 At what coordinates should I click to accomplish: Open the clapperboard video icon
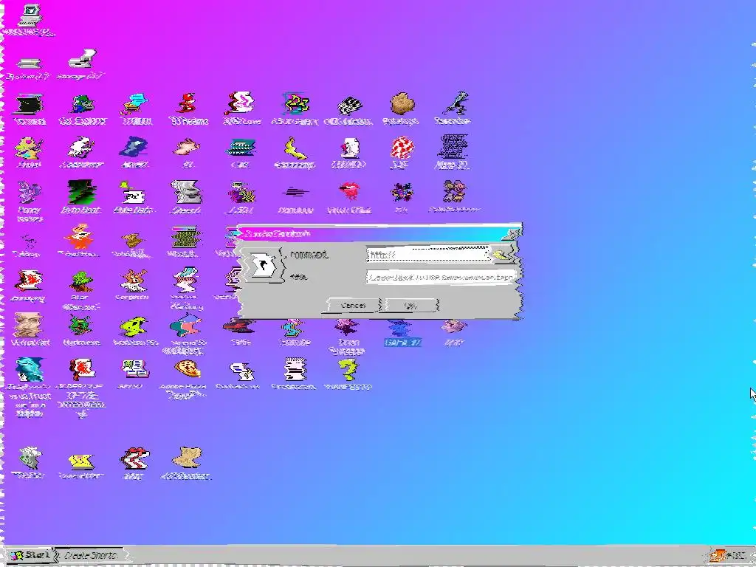(349, 106)
